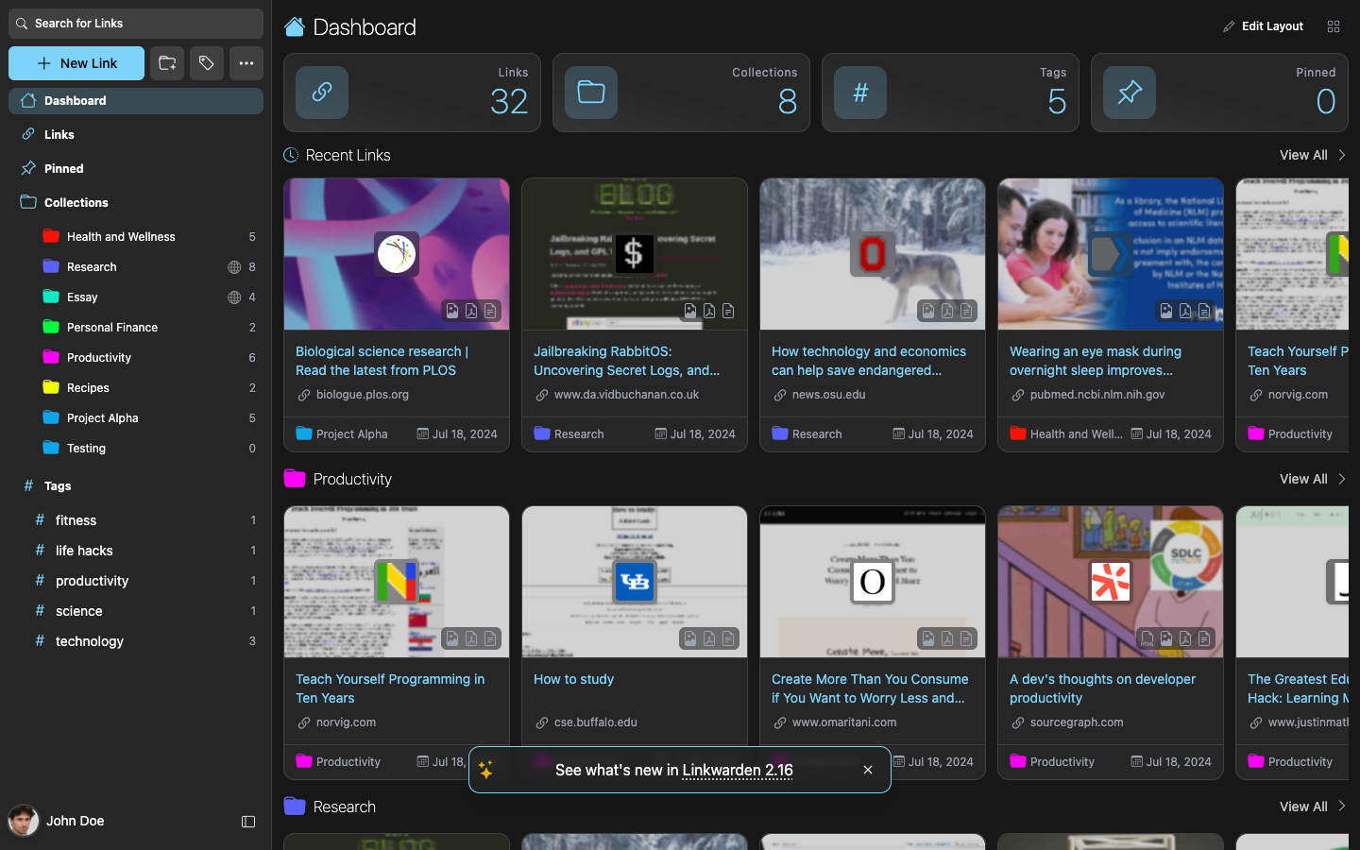Viewport: 1360px width, 850px height.
Task: Click the link icon in the Links stat card
Action: [x=322, y=93]
